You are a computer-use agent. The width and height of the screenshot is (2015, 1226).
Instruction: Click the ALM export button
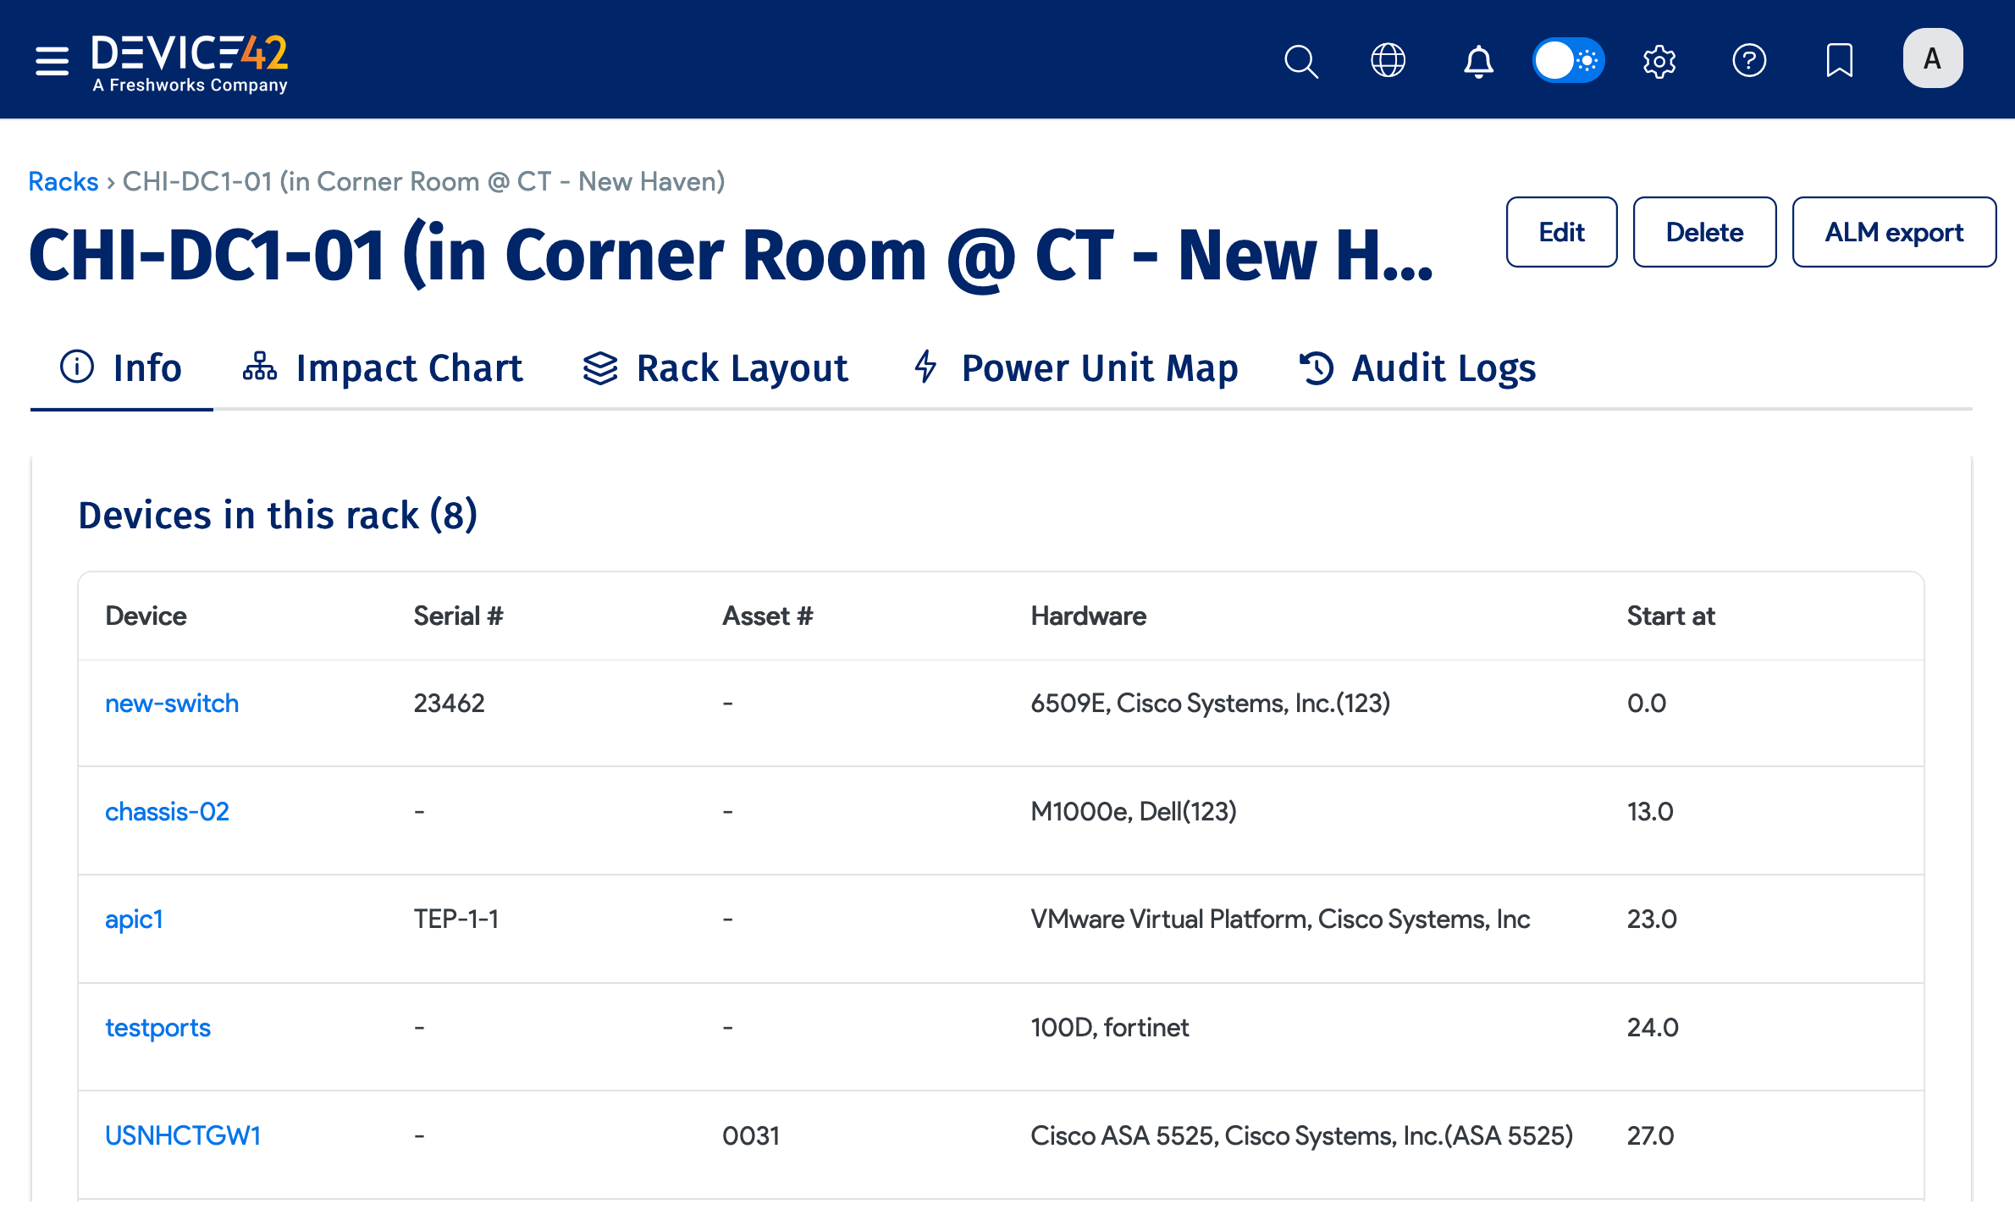click(x=1894, y=232)
